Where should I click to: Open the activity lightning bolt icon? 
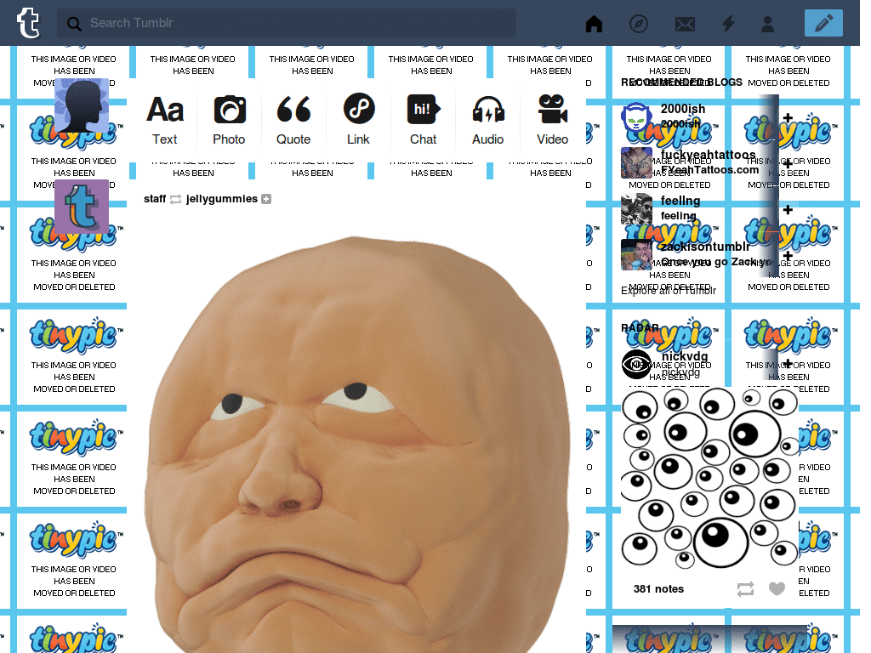click(x=728, y=23)
